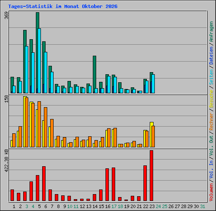Click the cyan Seiten bar for day 23
Image resolution: width=216 pixels, height=211 pixels.
[153, 84]
